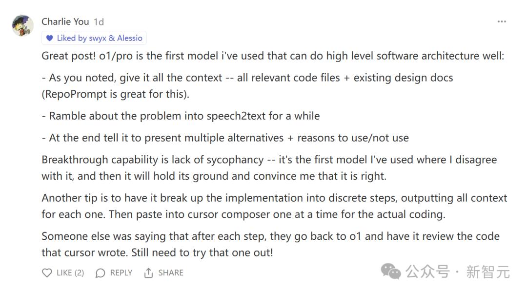Open the 1d comment timestamp link
Image resolution: width=527 pixels, height=293 pixels.
click(99, 21)
